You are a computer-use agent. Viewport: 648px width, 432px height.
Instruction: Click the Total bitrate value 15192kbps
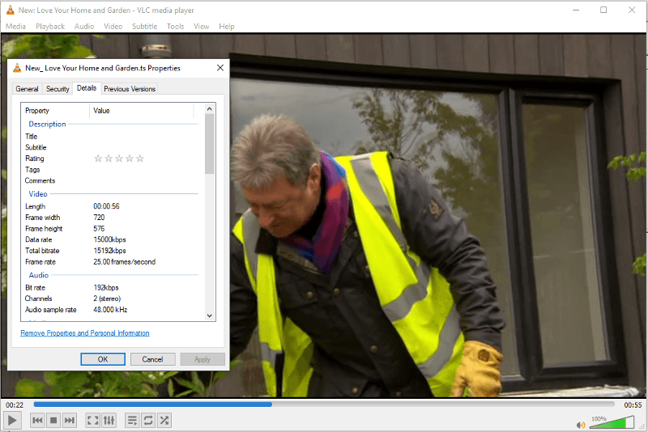tap(109, 251)
